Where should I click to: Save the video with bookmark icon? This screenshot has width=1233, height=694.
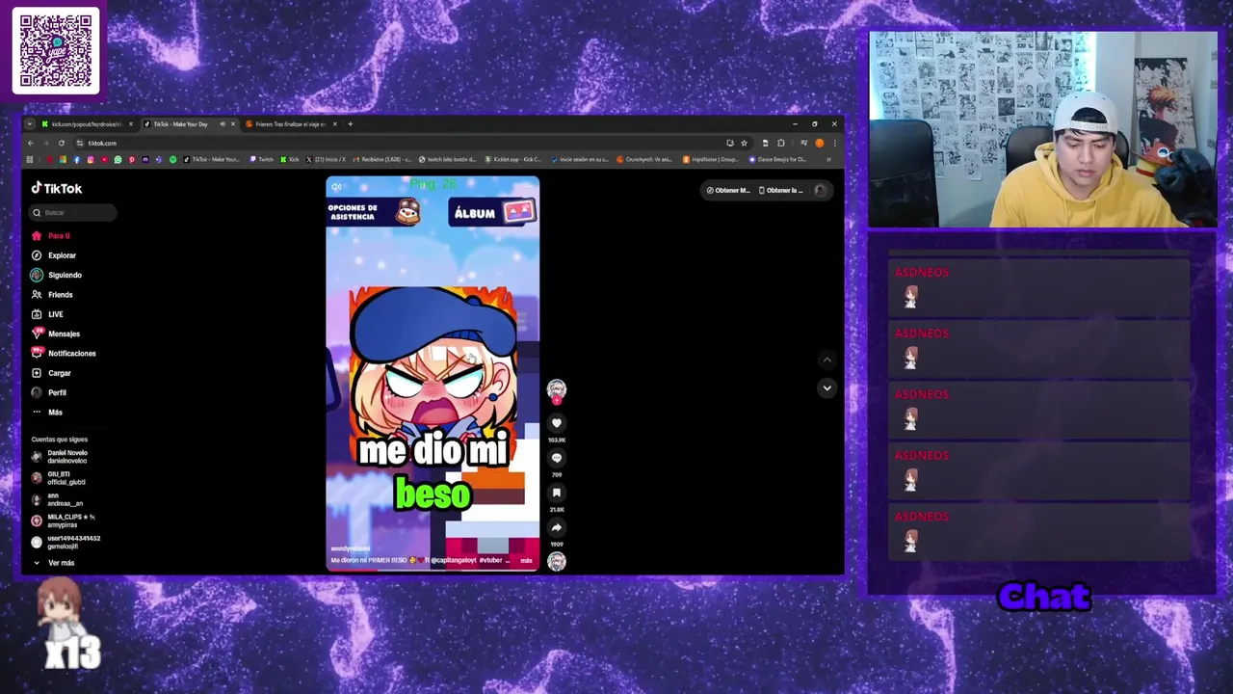coord(556,493)
